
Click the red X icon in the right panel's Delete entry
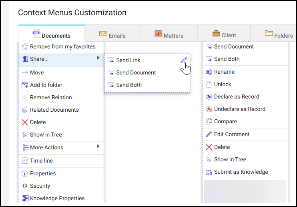(209, 147)
